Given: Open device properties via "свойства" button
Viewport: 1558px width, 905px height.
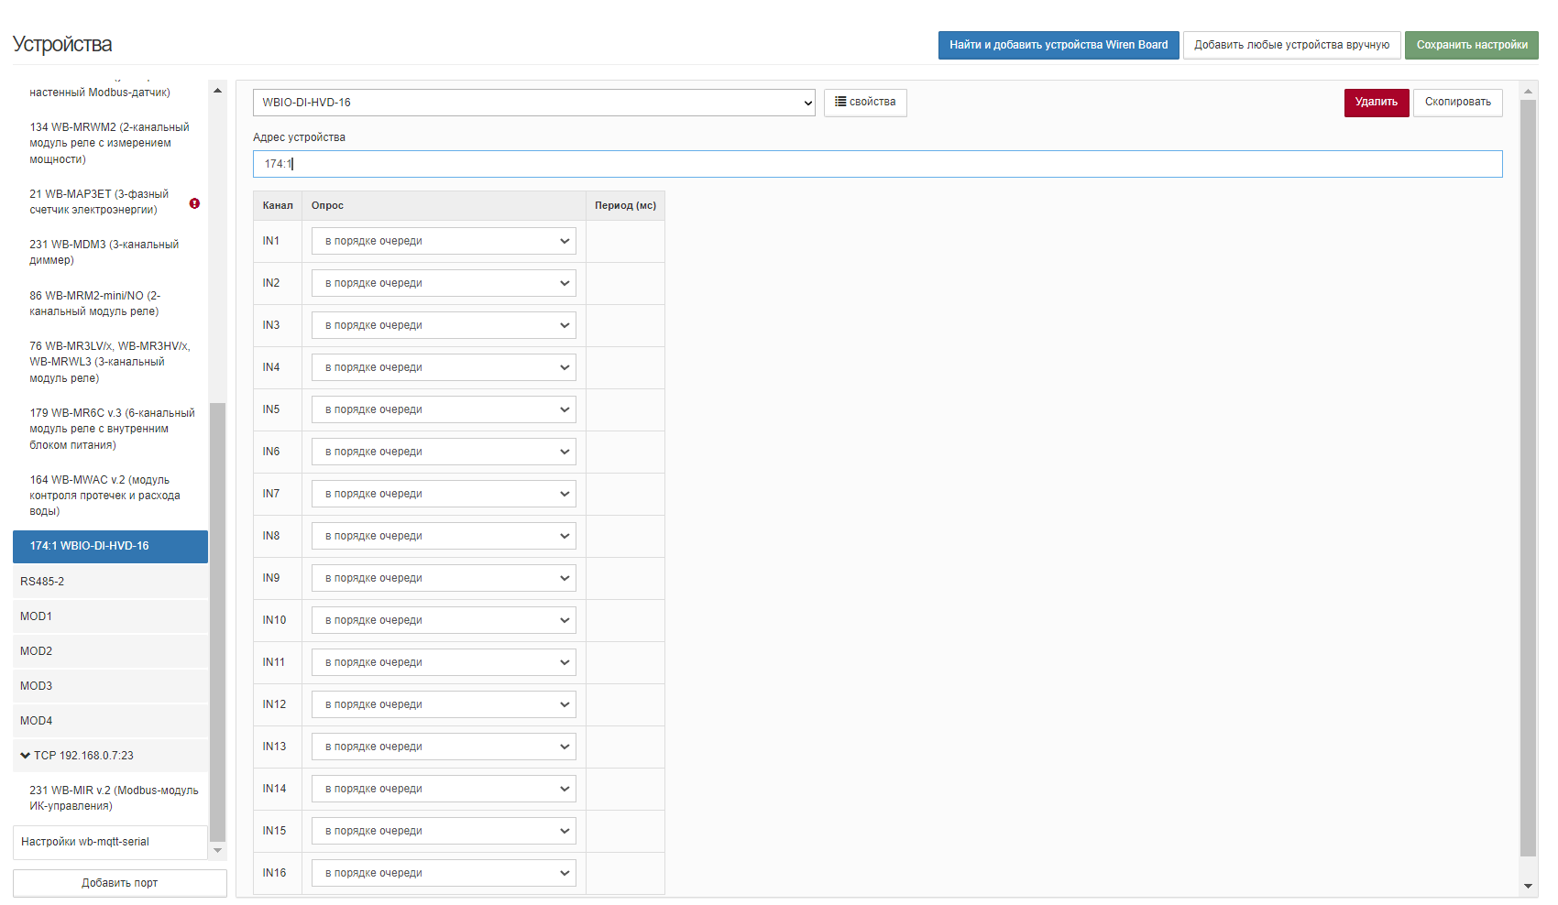Looking at the screenshot, I should [x=865, y=103].
